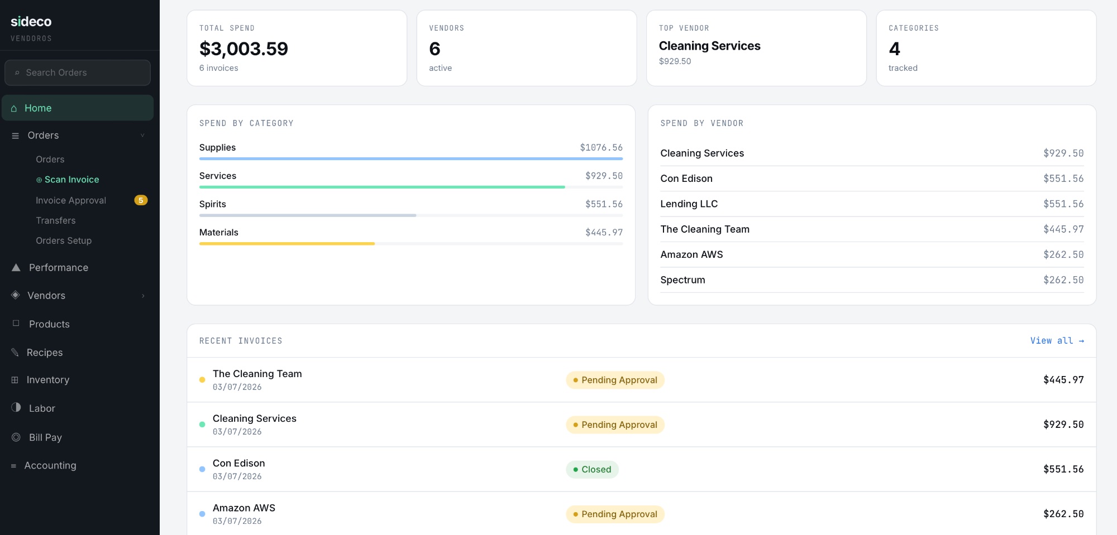Click the Home house icon in sidebar
This screenshot has width=1117, height=535.
click(14, 108)
